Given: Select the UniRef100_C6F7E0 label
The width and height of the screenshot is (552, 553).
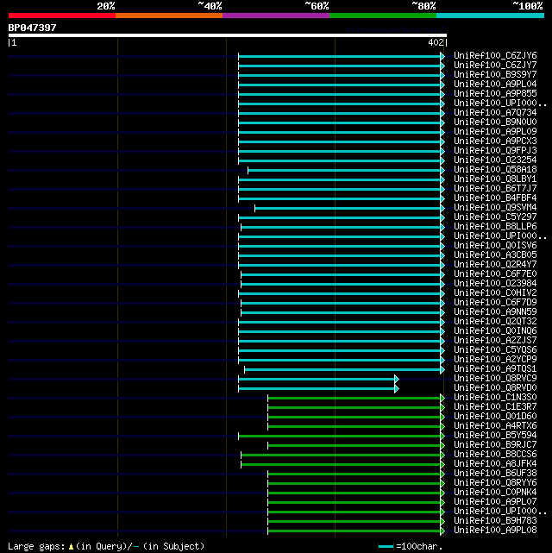Looking at the screenshot, I should click(x=495, y=274).
